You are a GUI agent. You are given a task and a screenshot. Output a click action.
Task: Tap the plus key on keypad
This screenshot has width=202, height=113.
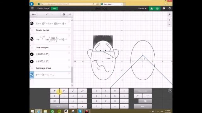(124, 106)
